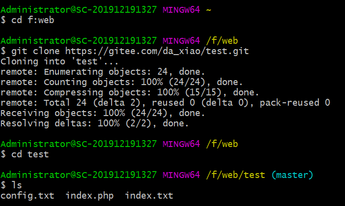Click the /f/web/test path in prompt
Screen dimensions: 345x206
point(235,175)
